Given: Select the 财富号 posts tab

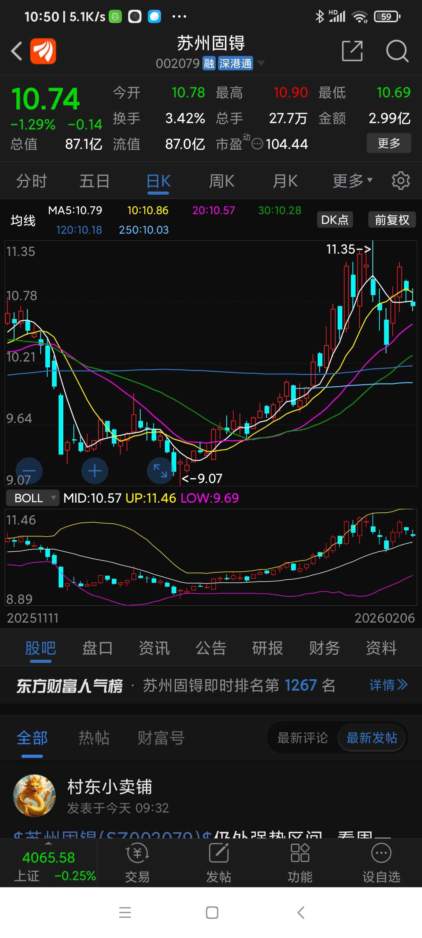Looking at the screenshot, I should tap(161, 738).
